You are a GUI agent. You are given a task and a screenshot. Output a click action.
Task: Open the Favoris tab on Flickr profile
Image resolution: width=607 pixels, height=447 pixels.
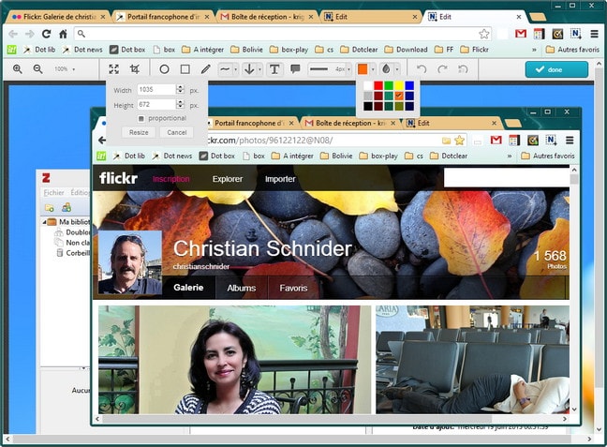coord(293,289)
